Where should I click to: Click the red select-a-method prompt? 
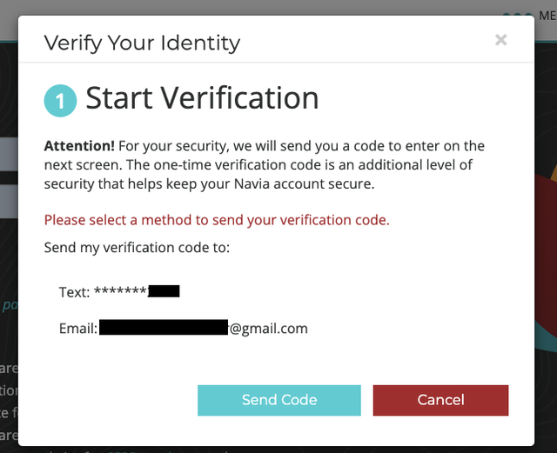coord(217,220)
